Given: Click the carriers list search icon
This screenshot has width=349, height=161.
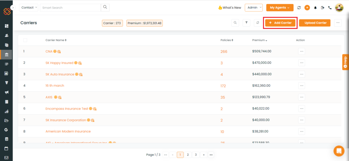Looking at the screenshot, I should [235, 23].
